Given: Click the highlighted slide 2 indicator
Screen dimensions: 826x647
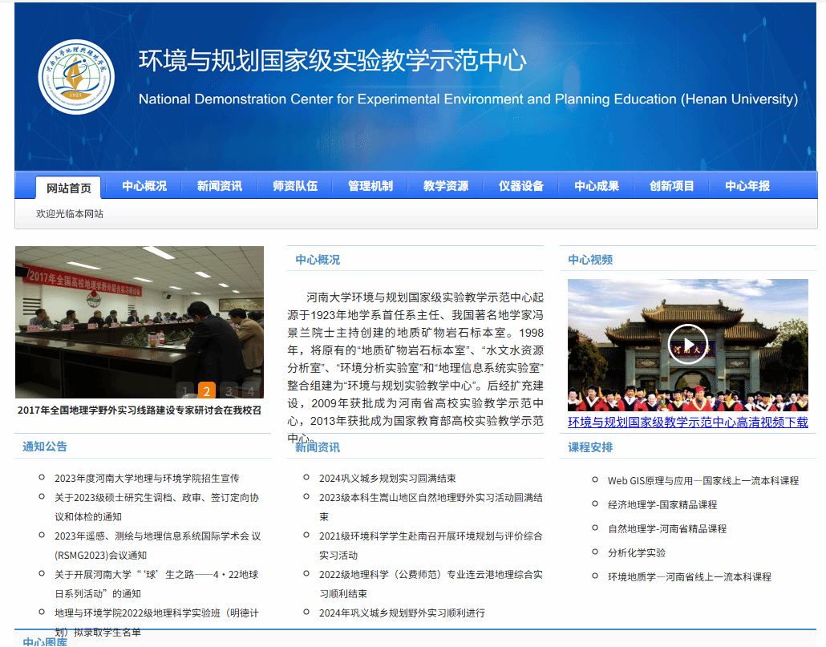Looking at the screenshot, I should (206, 390).
